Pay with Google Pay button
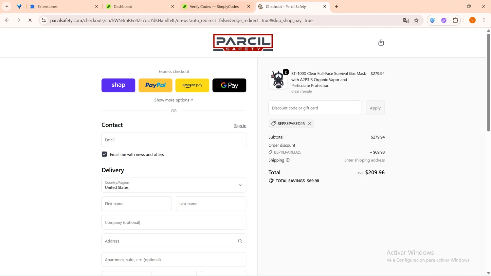The image size is (491, 276). pos(229,85)
